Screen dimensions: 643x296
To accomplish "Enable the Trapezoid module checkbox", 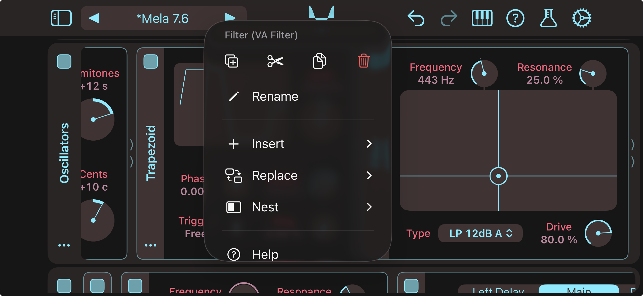I will pyautogui.click(x=150, y=61).
